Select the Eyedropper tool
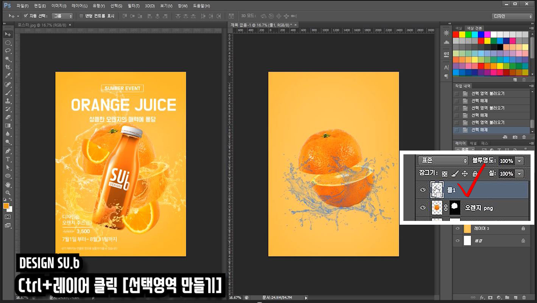Image resolution: width=537 pixels, height=303 pixels. point(8,76)
